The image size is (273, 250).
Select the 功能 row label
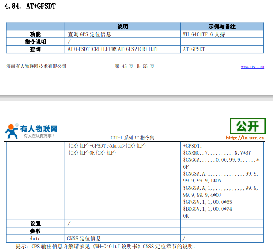[x=36, y=34]
